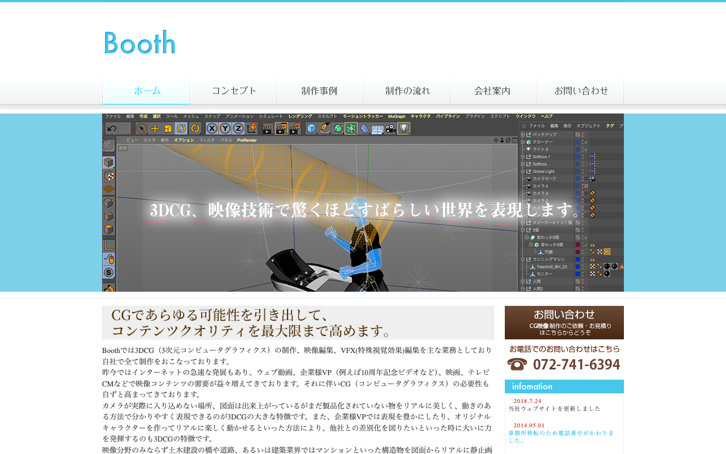The width and height of the screenshot is (726, 454).
Task: Open the コンセプト navigation tab
Action: coord(233,90)
